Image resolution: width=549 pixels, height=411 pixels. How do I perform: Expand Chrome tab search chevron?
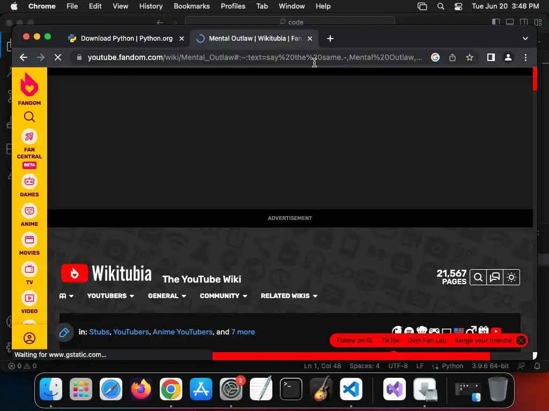(525, 39)
